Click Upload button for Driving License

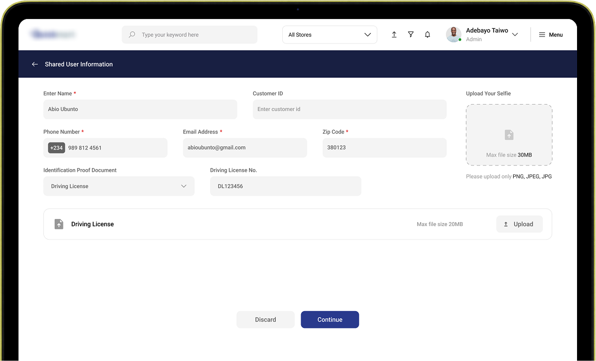point(520,224)
